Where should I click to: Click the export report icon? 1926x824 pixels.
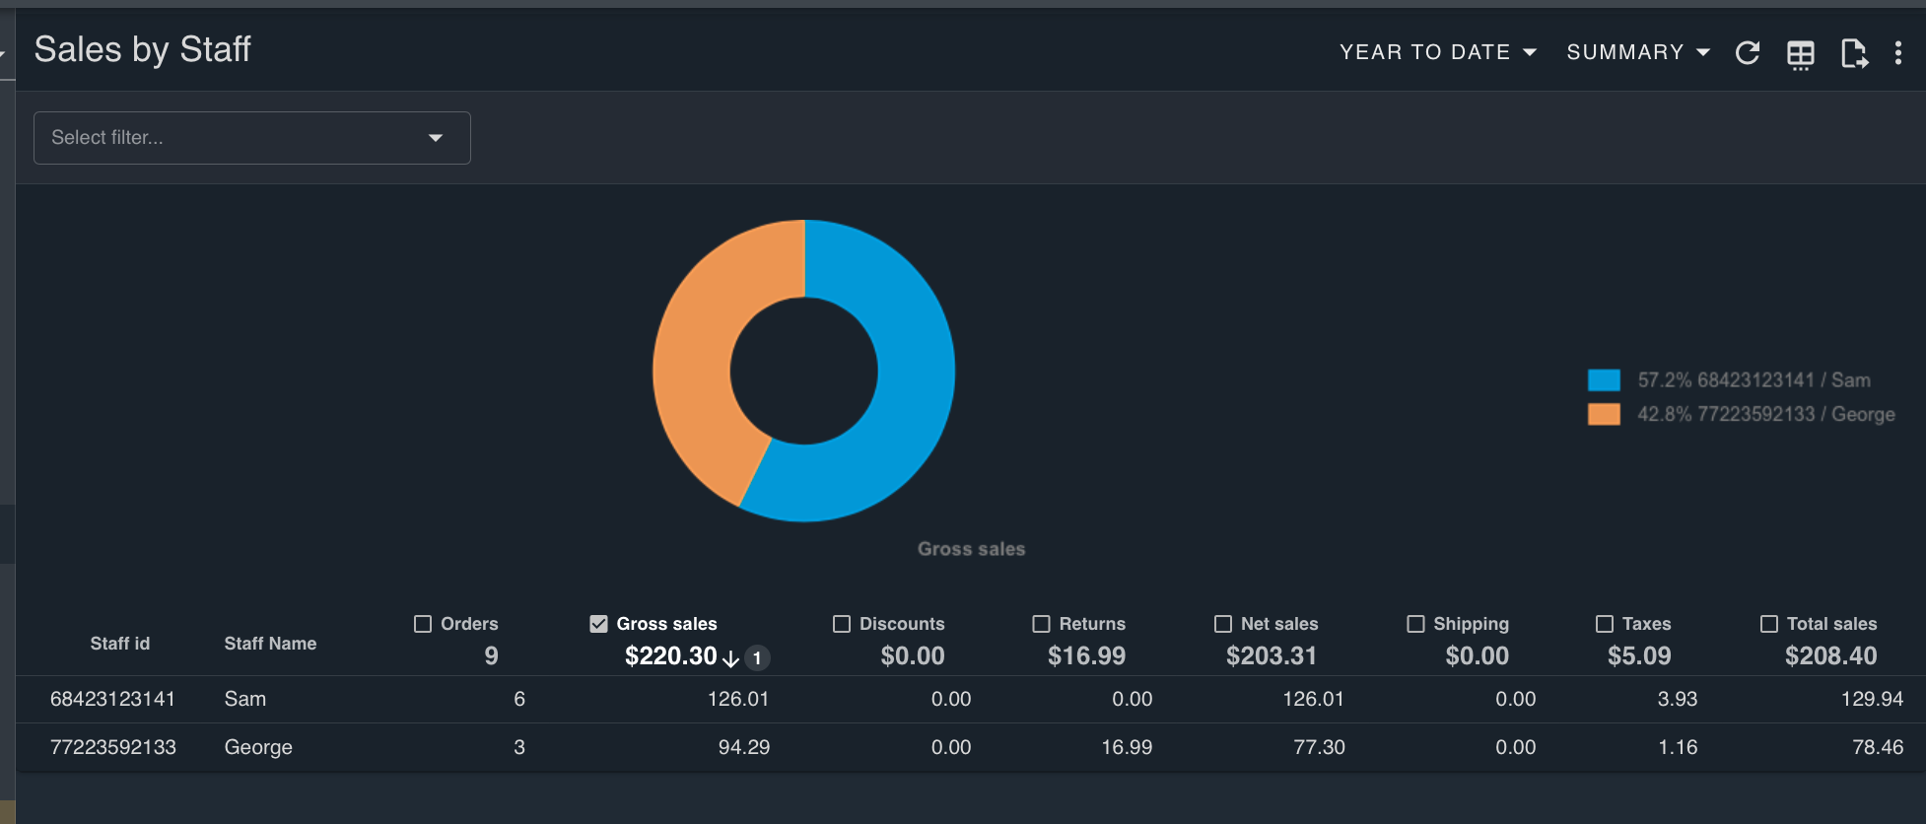pyautogui.click(x=1853, y=53)
